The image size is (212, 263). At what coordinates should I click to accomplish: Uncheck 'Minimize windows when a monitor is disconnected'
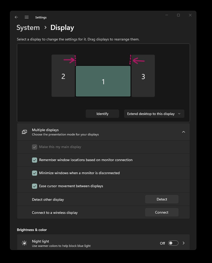35,173
